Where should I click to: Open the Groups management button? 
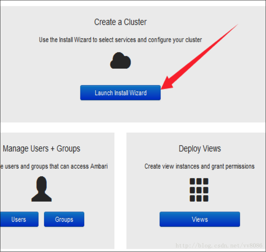click(64, 219)
